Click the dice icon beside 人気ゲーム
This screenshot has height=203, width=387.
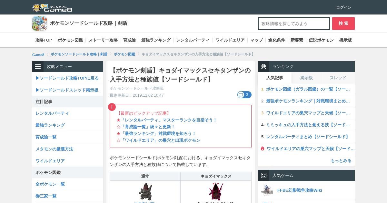[x=264, y=176]
